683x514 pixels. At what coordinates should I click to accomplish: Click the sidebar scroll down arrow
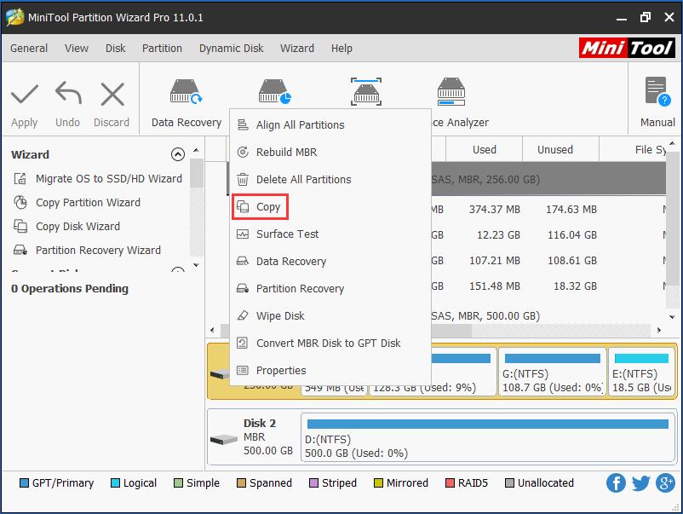(197, 265)
